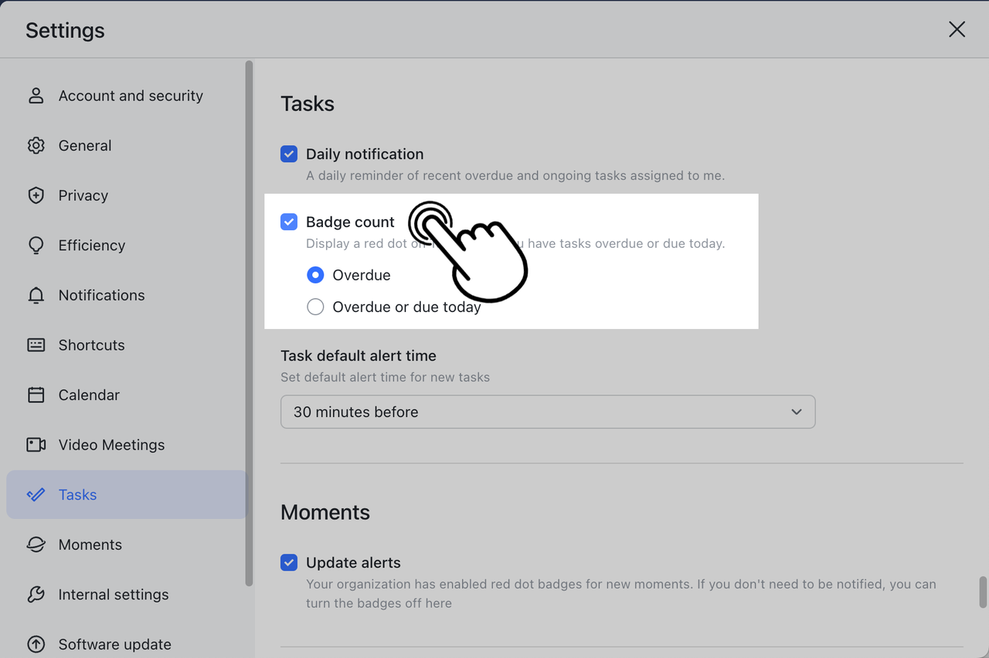Screen dimensions: 989x658
Task: Click the Video Meetings camera icon
Action: click(x=36, y=444)
